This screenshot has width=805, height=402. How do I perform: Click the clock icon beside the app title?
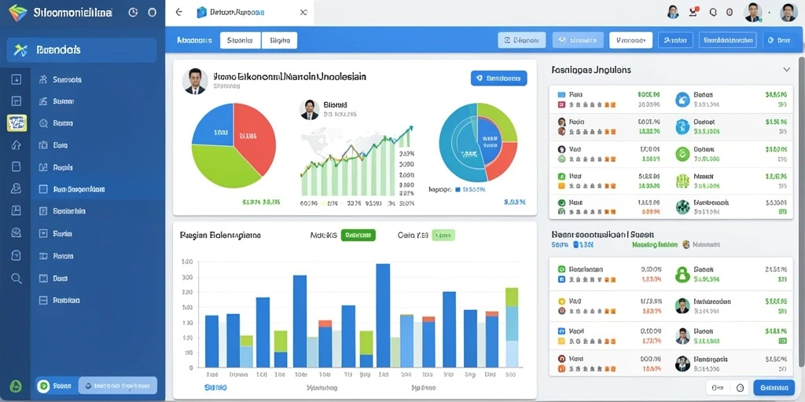point(132,13)
